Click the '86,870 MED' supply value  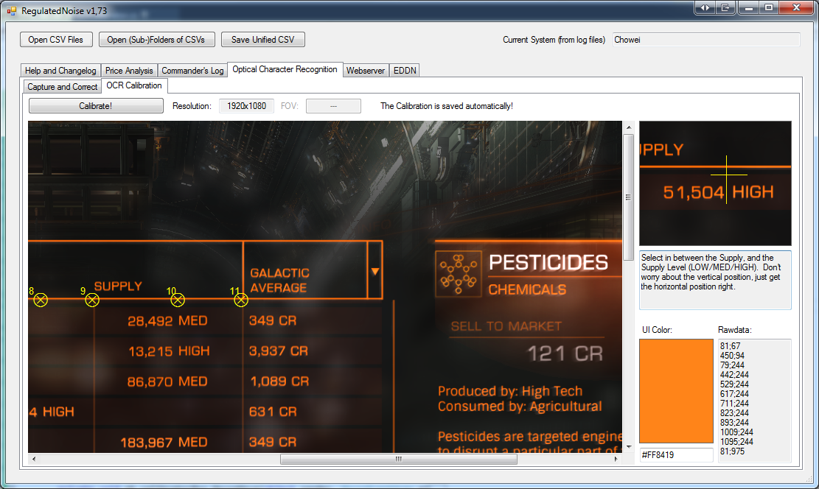click(x=167, y=381)
